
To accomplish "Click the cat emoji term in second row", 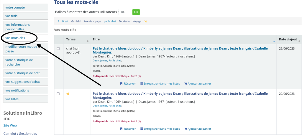I will (x=68, y=94).
